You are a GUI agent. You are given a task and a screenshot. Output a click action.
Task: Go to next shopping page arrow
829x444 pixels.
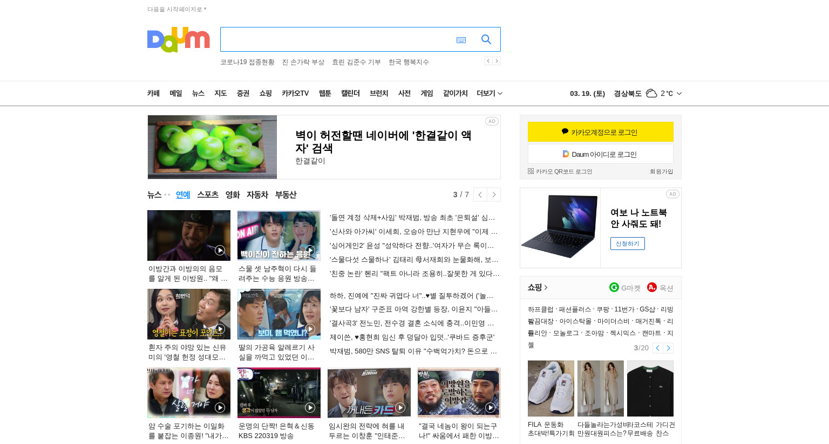[668, 348]
